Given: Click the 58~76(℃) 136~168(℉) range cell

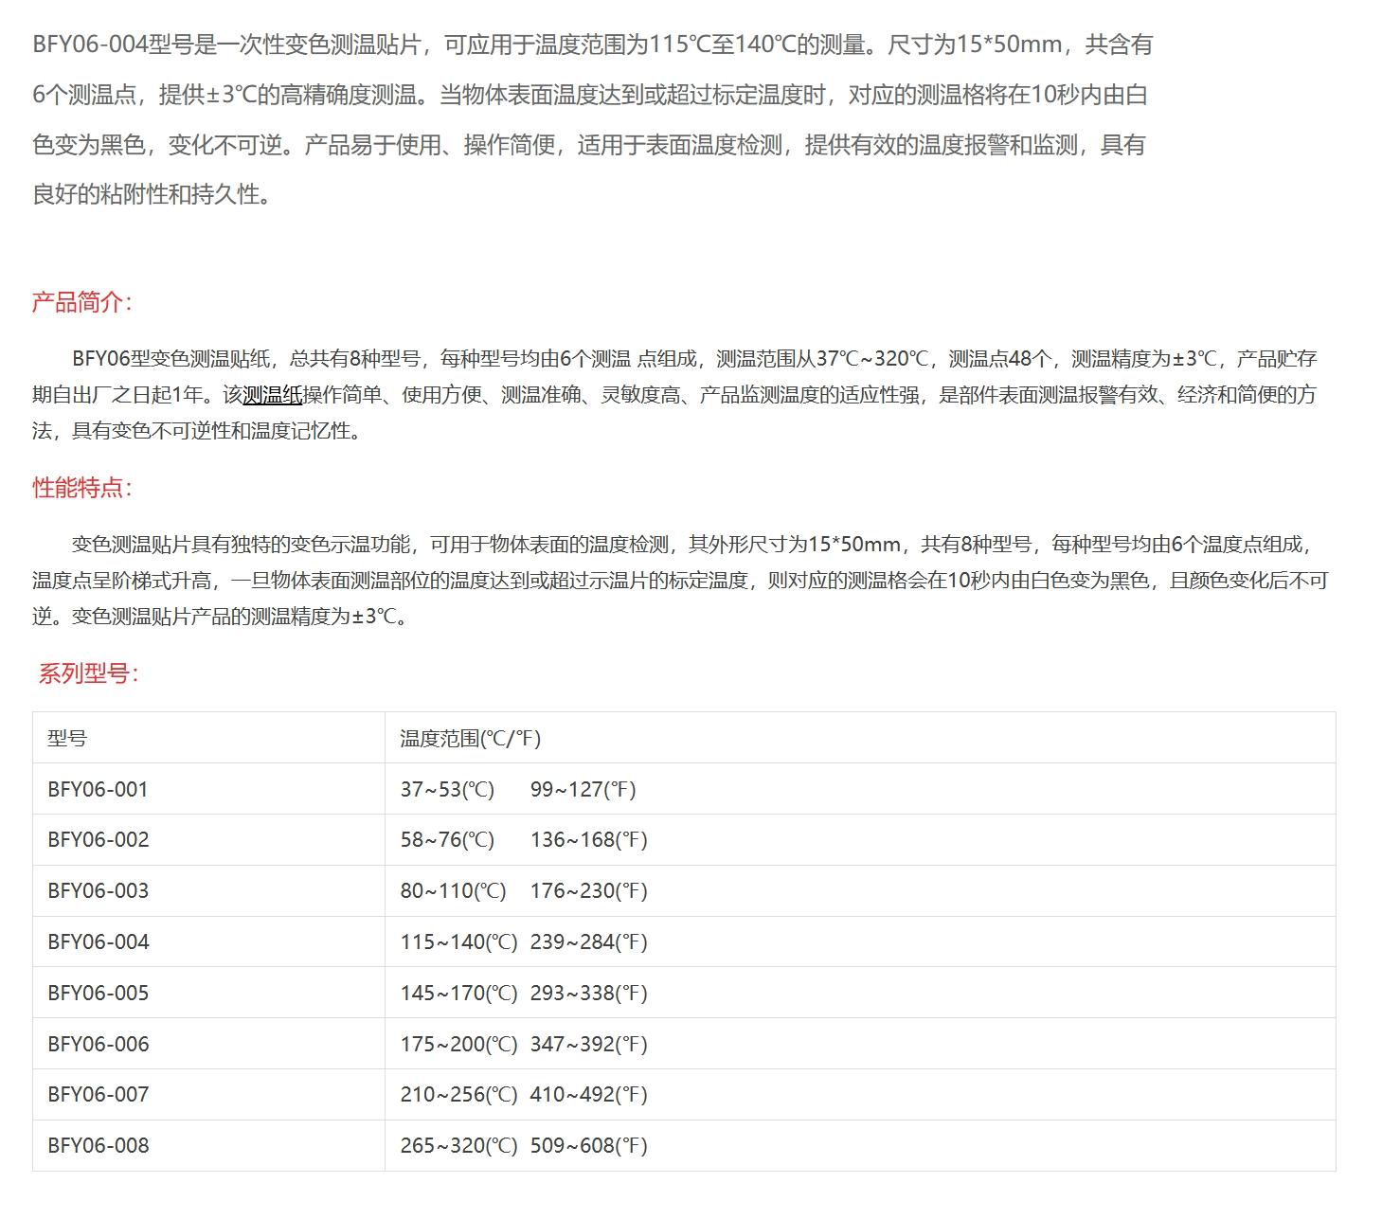Looking at the screenshot, I should (x=860, y=840).
